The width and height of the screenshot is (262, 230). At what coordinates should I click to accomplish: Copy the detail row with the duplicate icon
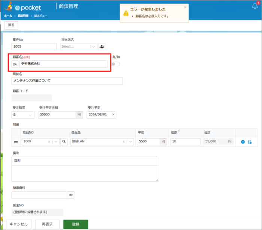250,142
